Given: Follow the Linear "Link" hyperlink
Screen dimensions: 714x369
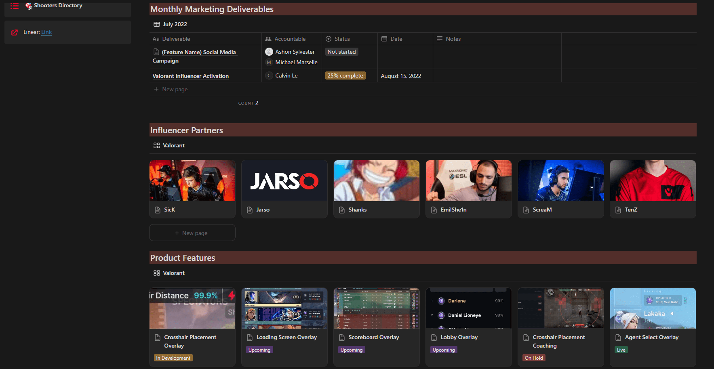Looking at the screenshot, I should tap(46, 32).
